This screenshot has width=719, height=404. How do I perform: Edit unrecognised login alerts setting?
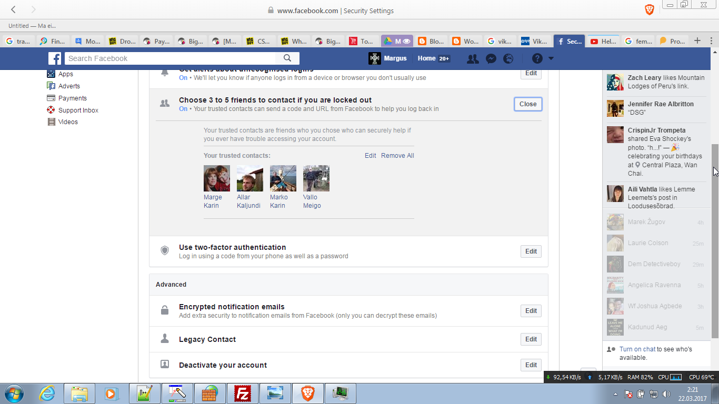[x=531, y=73]
